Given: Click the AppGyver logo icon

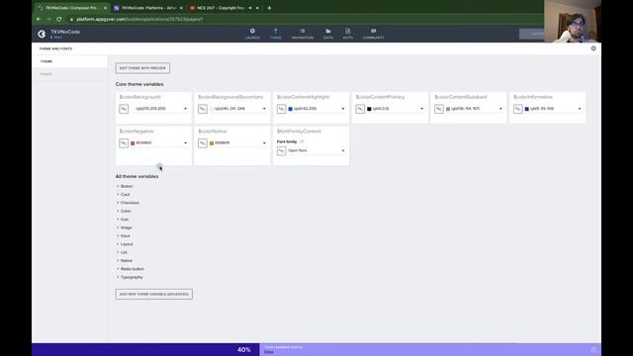Looking at the screenshot, I should click(x=42, y=34).
